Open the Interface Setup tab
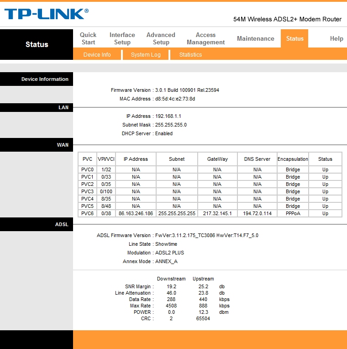 click(122, 38)
